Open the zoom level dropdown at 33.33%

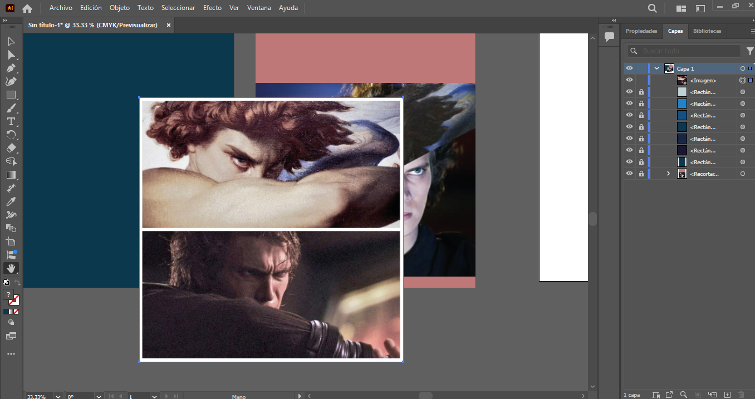[x=58, y=396]
